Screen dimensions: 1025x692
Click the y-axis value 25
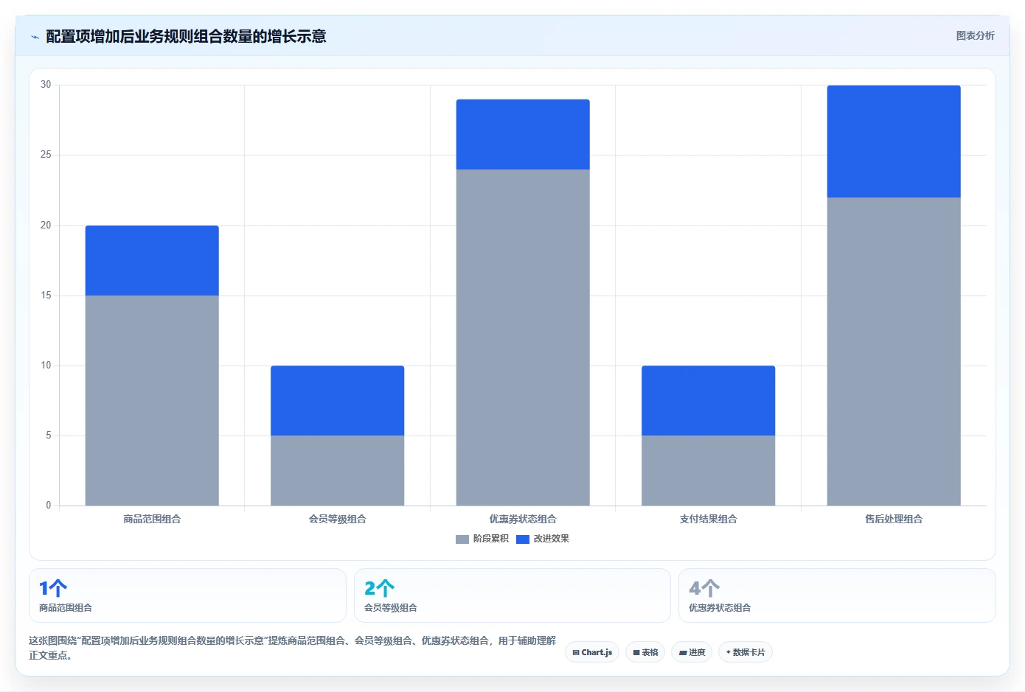[46, 155]
